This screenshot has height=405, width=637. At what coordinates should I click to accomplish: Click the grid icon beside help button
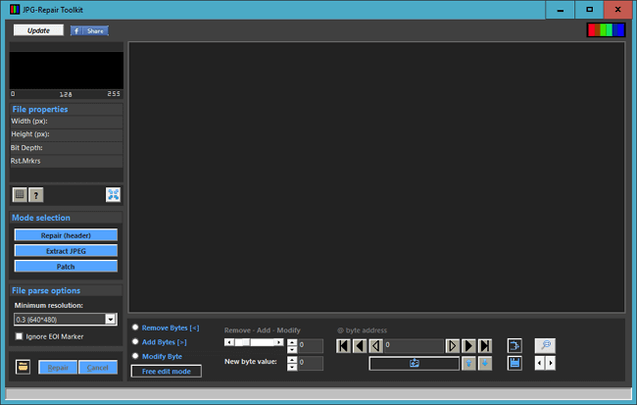point(20,195)
